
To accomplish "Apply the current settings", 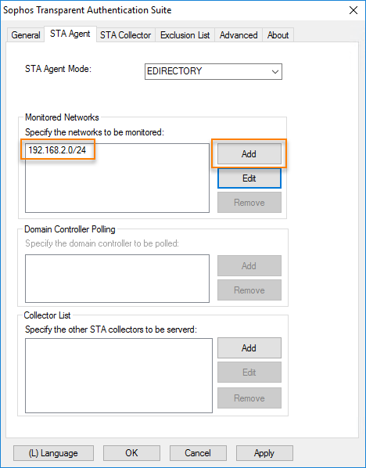I will click(264, 453).
